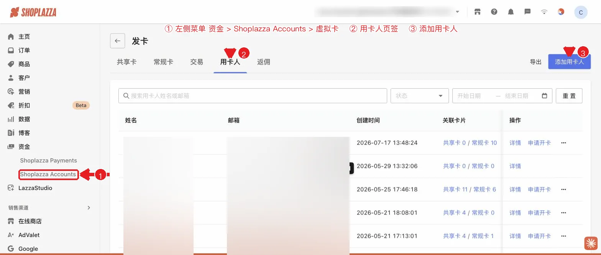Image resolution: width=601 pixels, height=255 pixels.
Task: Click 常规卡 10 link
Action: tap(484, 143)
